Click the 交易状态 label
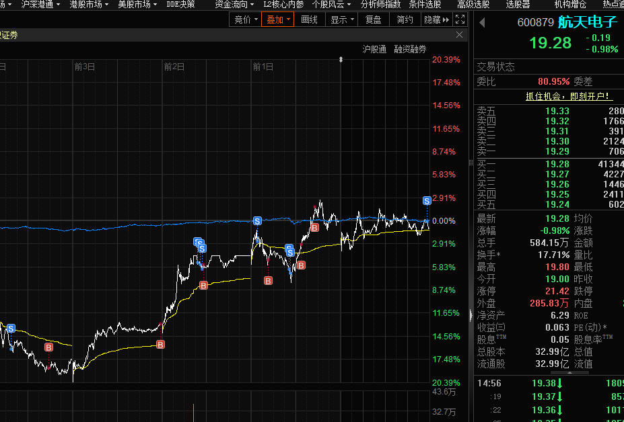This screenshot has width=624, height=422. point(495,67)
